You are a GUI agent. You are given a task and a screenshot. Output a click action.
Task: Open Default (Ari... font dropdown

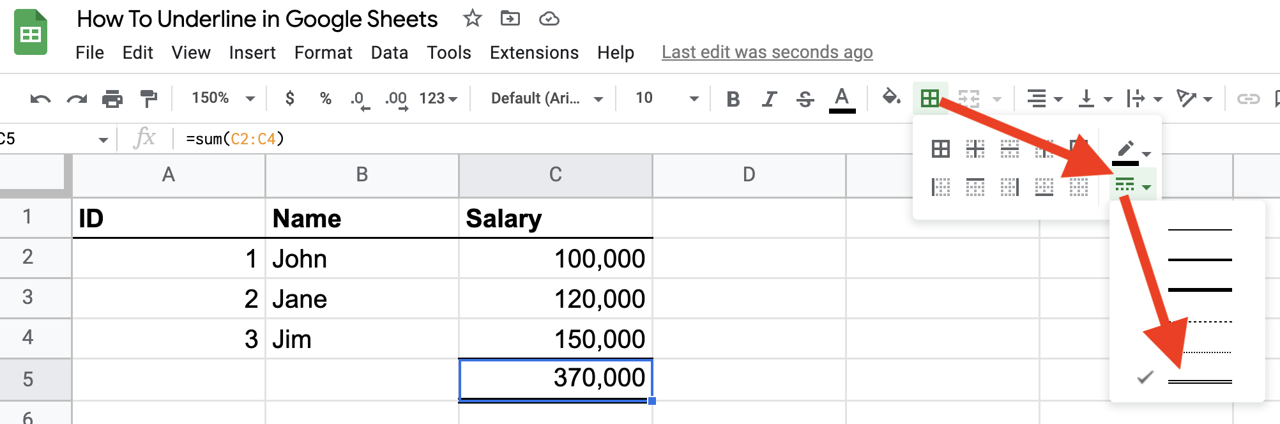pyautogui.click(x=547, y=98)
